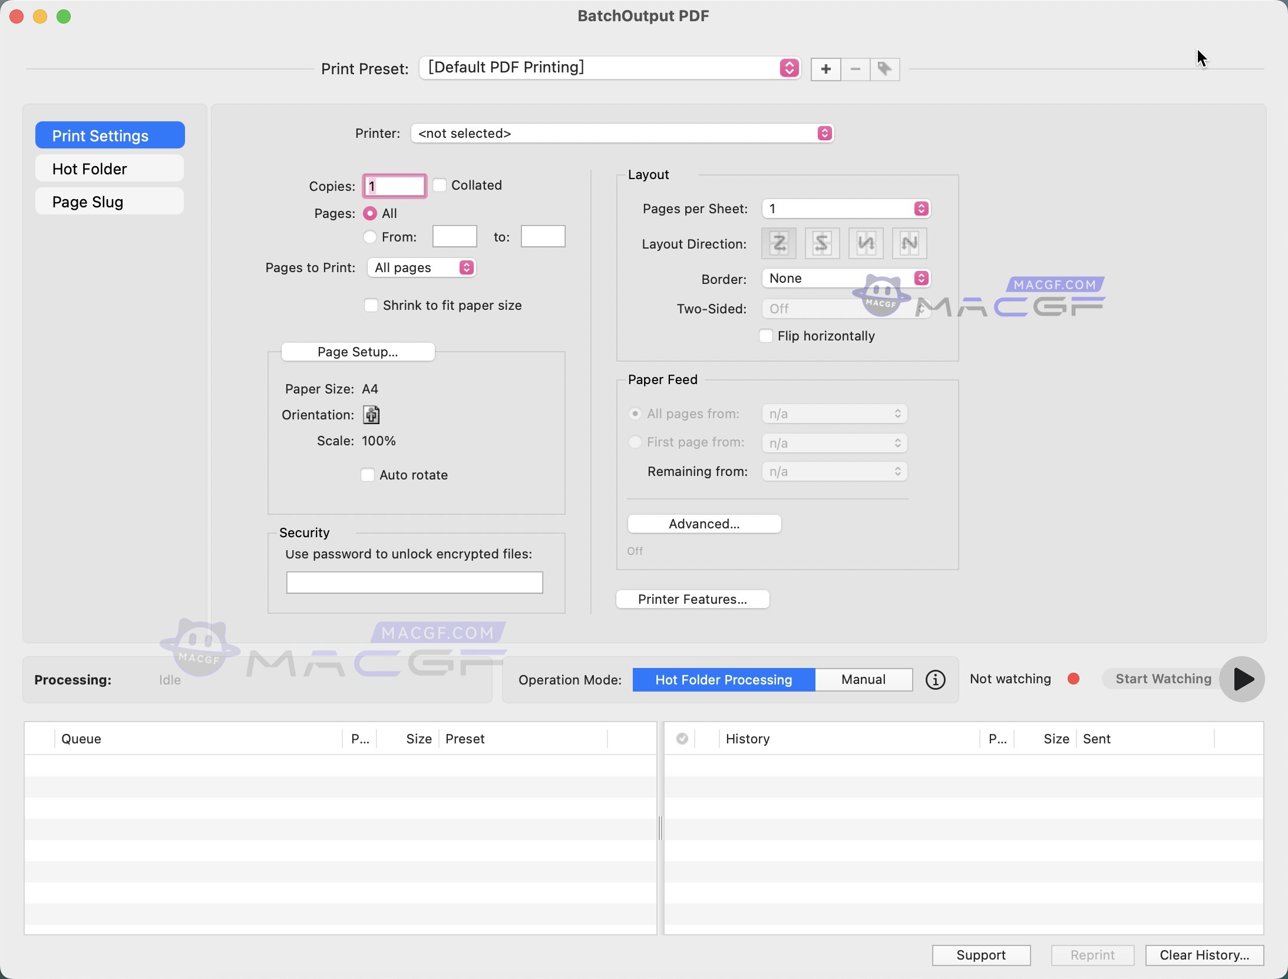The image size is (1288, 979).
Task: Click the page orientation icon
Action: 371,415
